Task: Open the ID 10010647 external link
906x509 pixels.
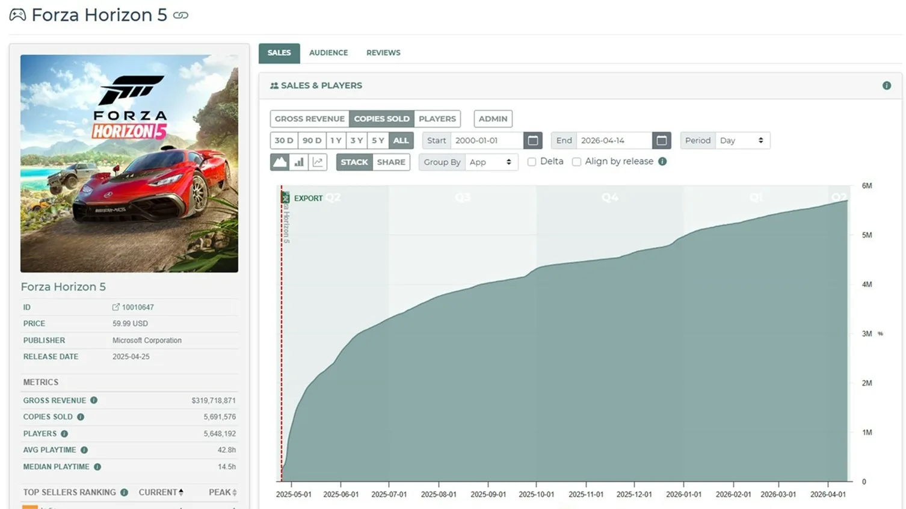Action: coord(133,307)
